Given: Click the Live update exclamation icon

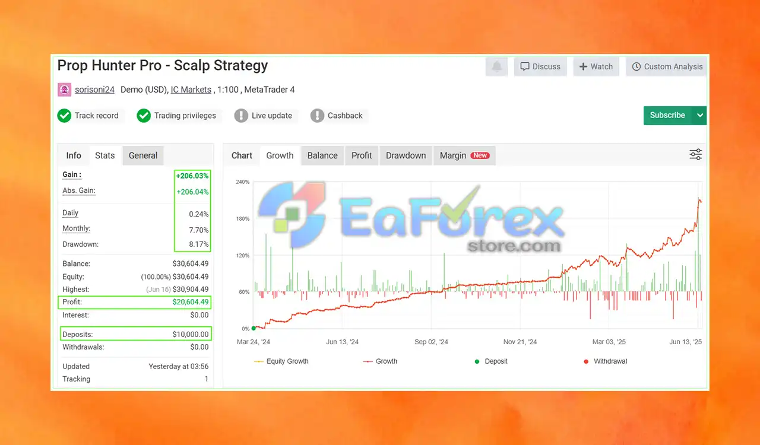Looking at the screenshot, I should click(241, 115).
